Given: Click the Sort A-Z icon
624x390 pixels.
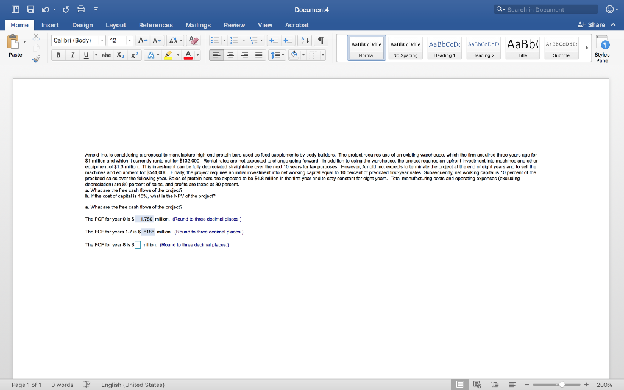Looking at the screenshot, I should [x=305, y=41].
